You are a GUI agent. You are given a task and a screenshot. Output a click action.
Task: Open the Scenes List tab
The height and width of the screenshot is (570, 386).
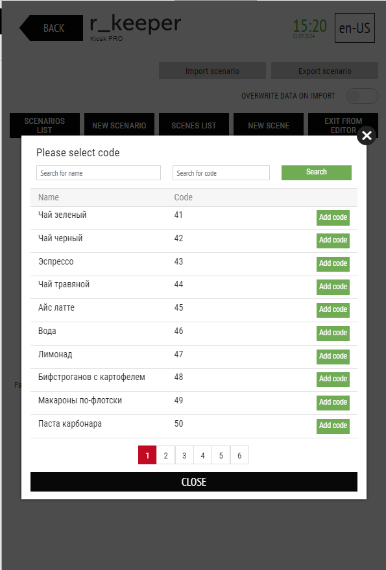(194, 125)
